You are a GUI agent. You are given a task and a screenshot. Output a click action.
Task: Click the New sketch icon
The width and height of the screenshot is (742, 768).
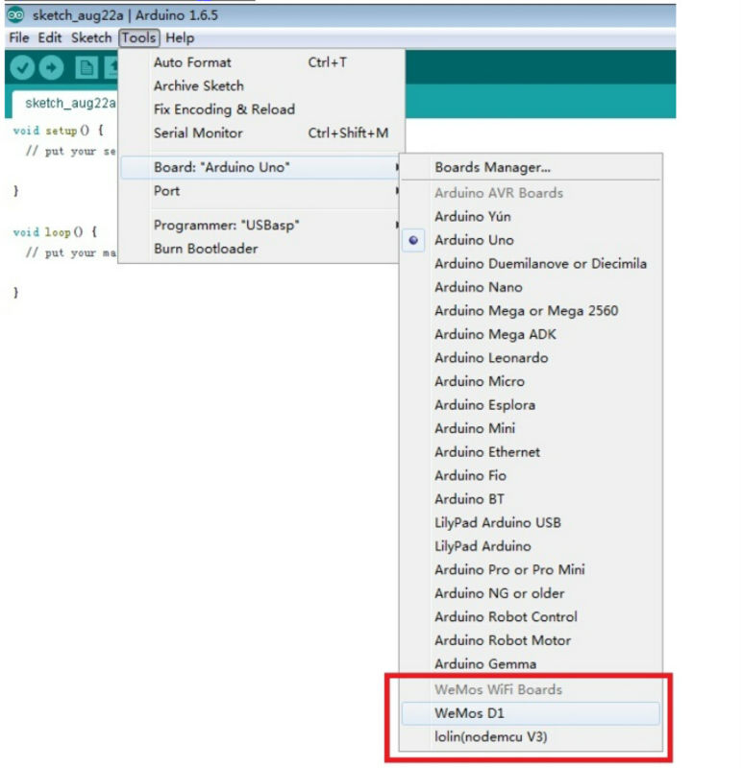(87, 68)
